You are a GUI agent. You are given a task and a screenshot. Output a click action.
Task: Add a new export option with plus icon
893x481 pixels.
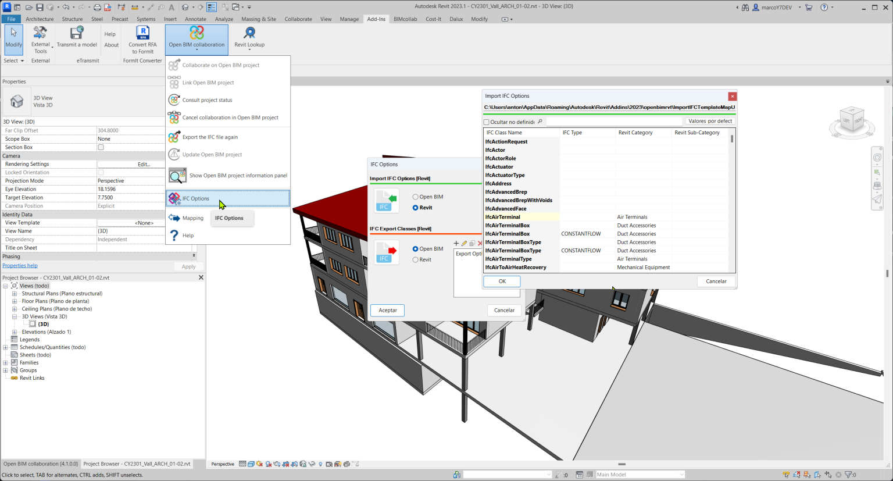tap(456, 243)
